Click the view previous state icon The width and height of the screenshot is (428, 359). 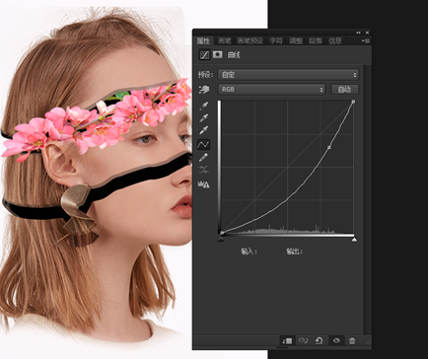(303, 340)
